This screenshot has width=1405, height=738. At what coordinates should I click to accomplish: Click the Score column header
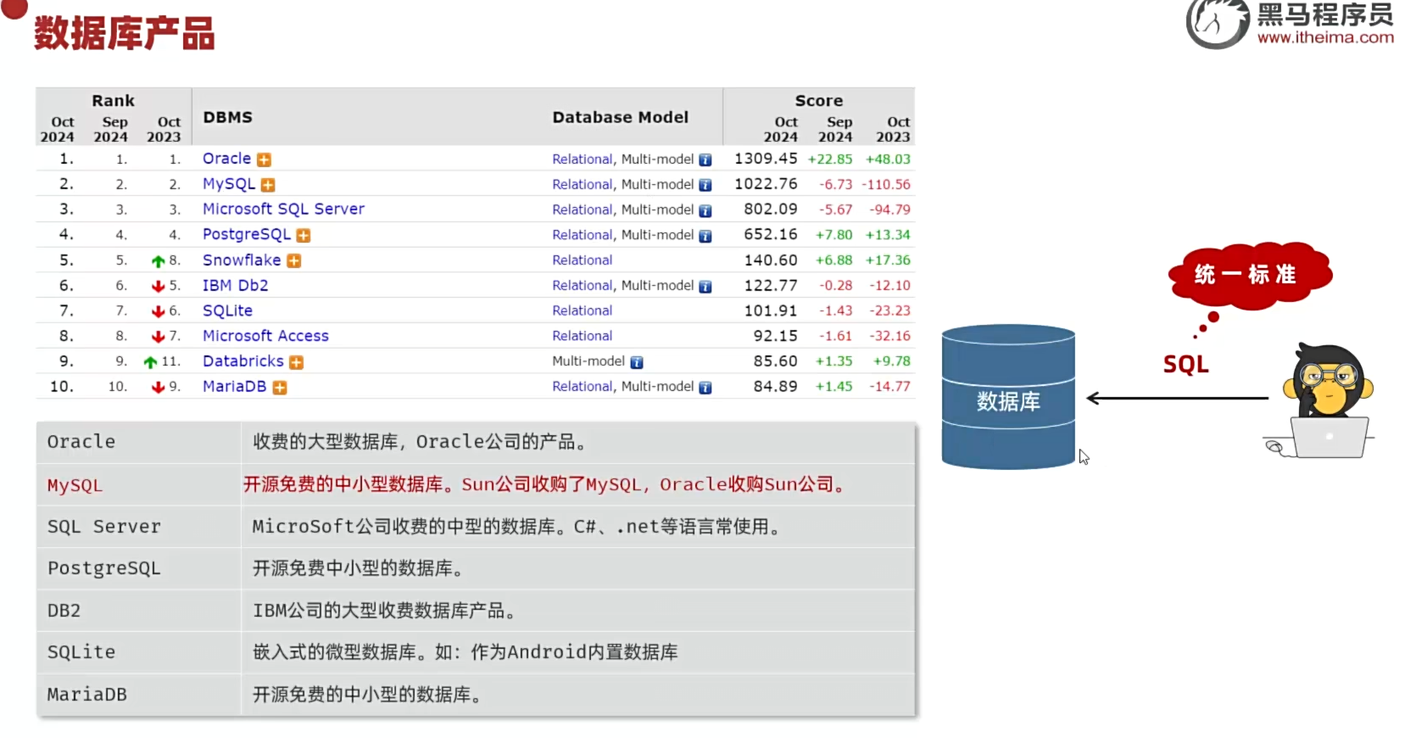(819, 100)
